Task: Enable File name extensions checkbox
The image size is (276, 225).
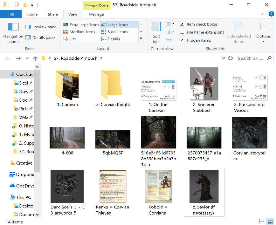Action: [182, 32]
